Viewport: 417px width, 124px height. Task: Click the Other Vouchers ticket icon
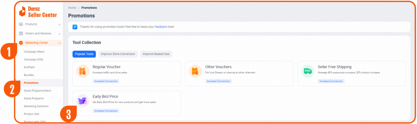pyautogui.click(x=195, y=71)
